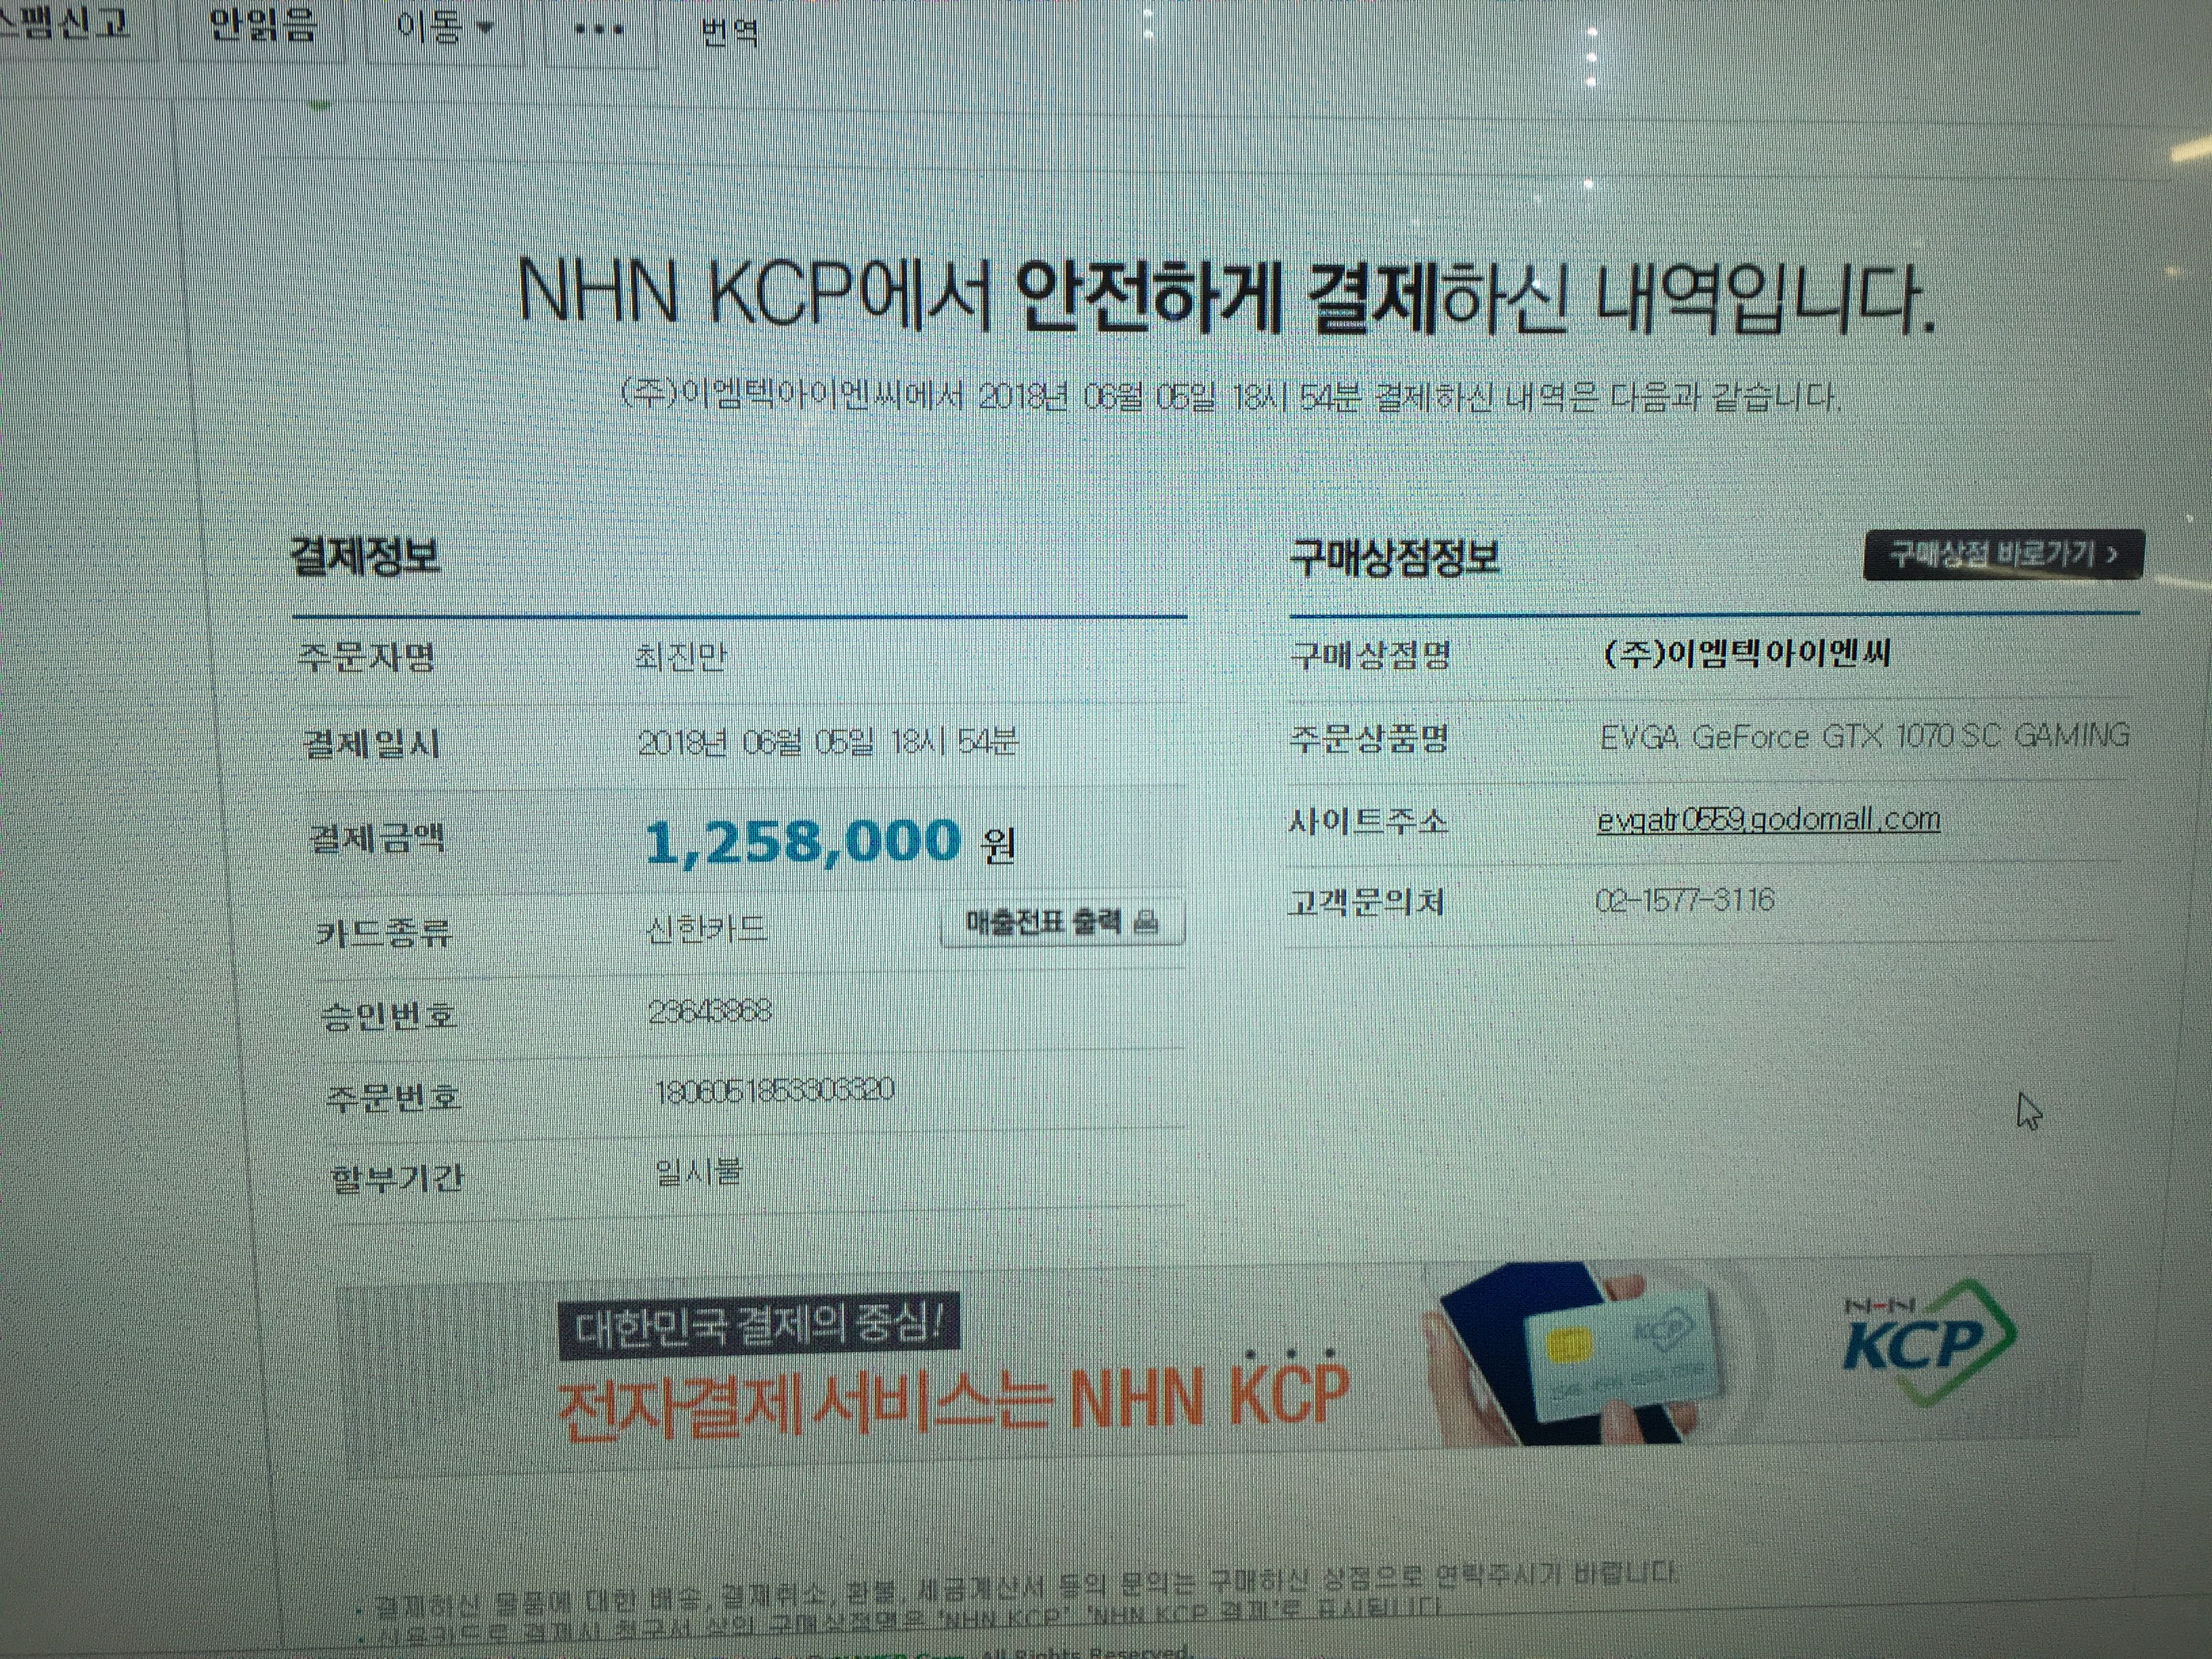
Task: Click the 승인번호 label
Action: 388,1015
